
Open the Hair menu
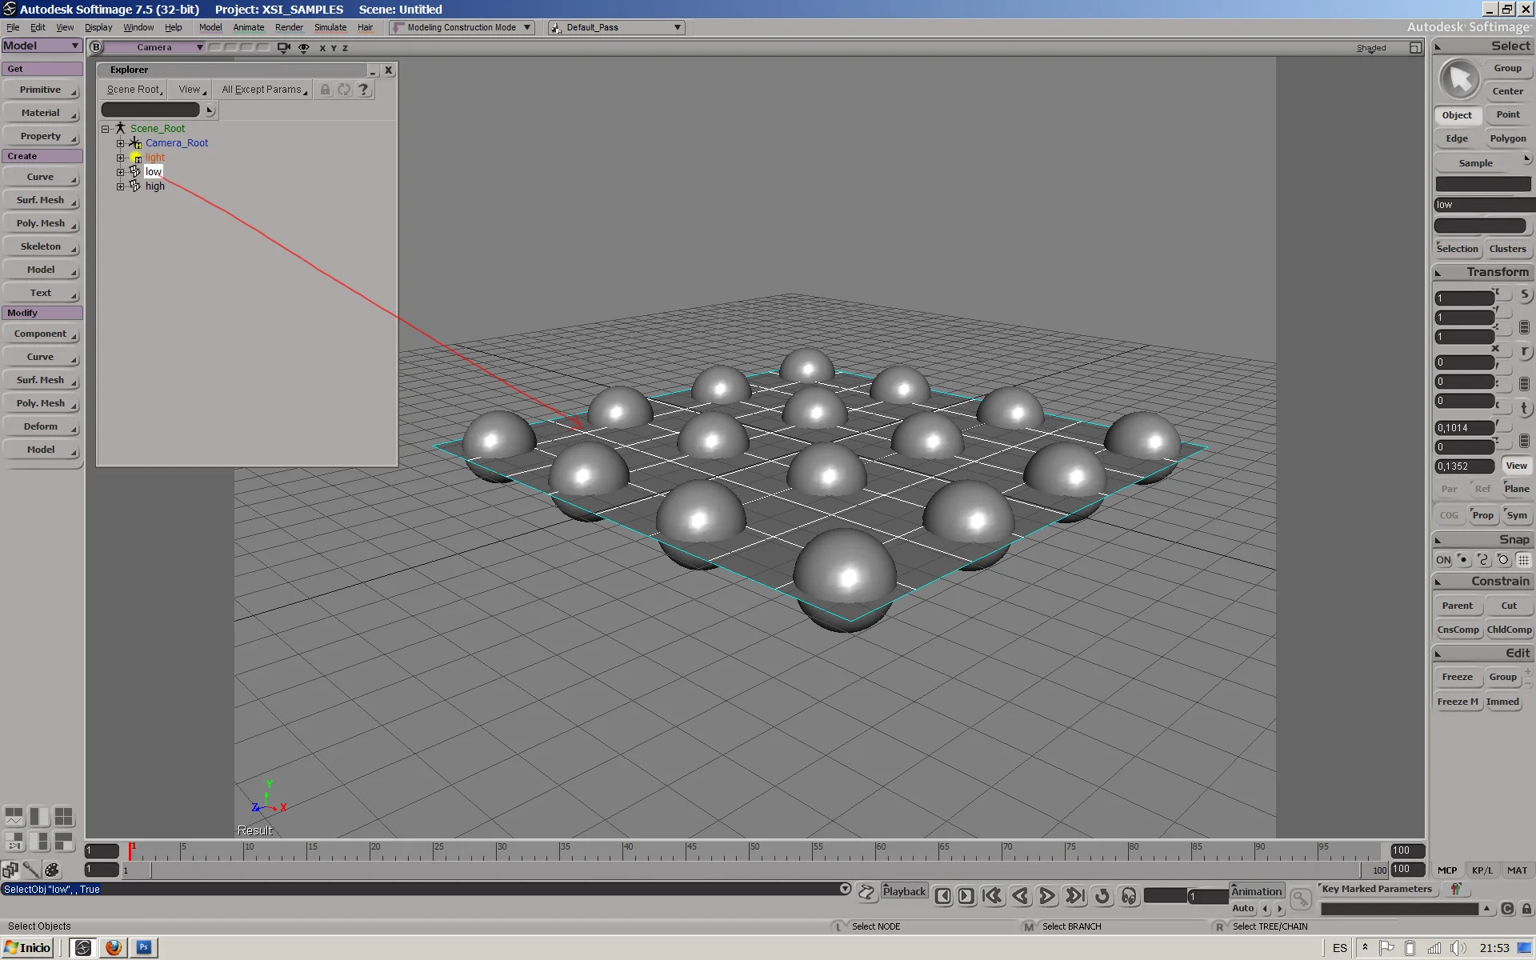[365, 27]
